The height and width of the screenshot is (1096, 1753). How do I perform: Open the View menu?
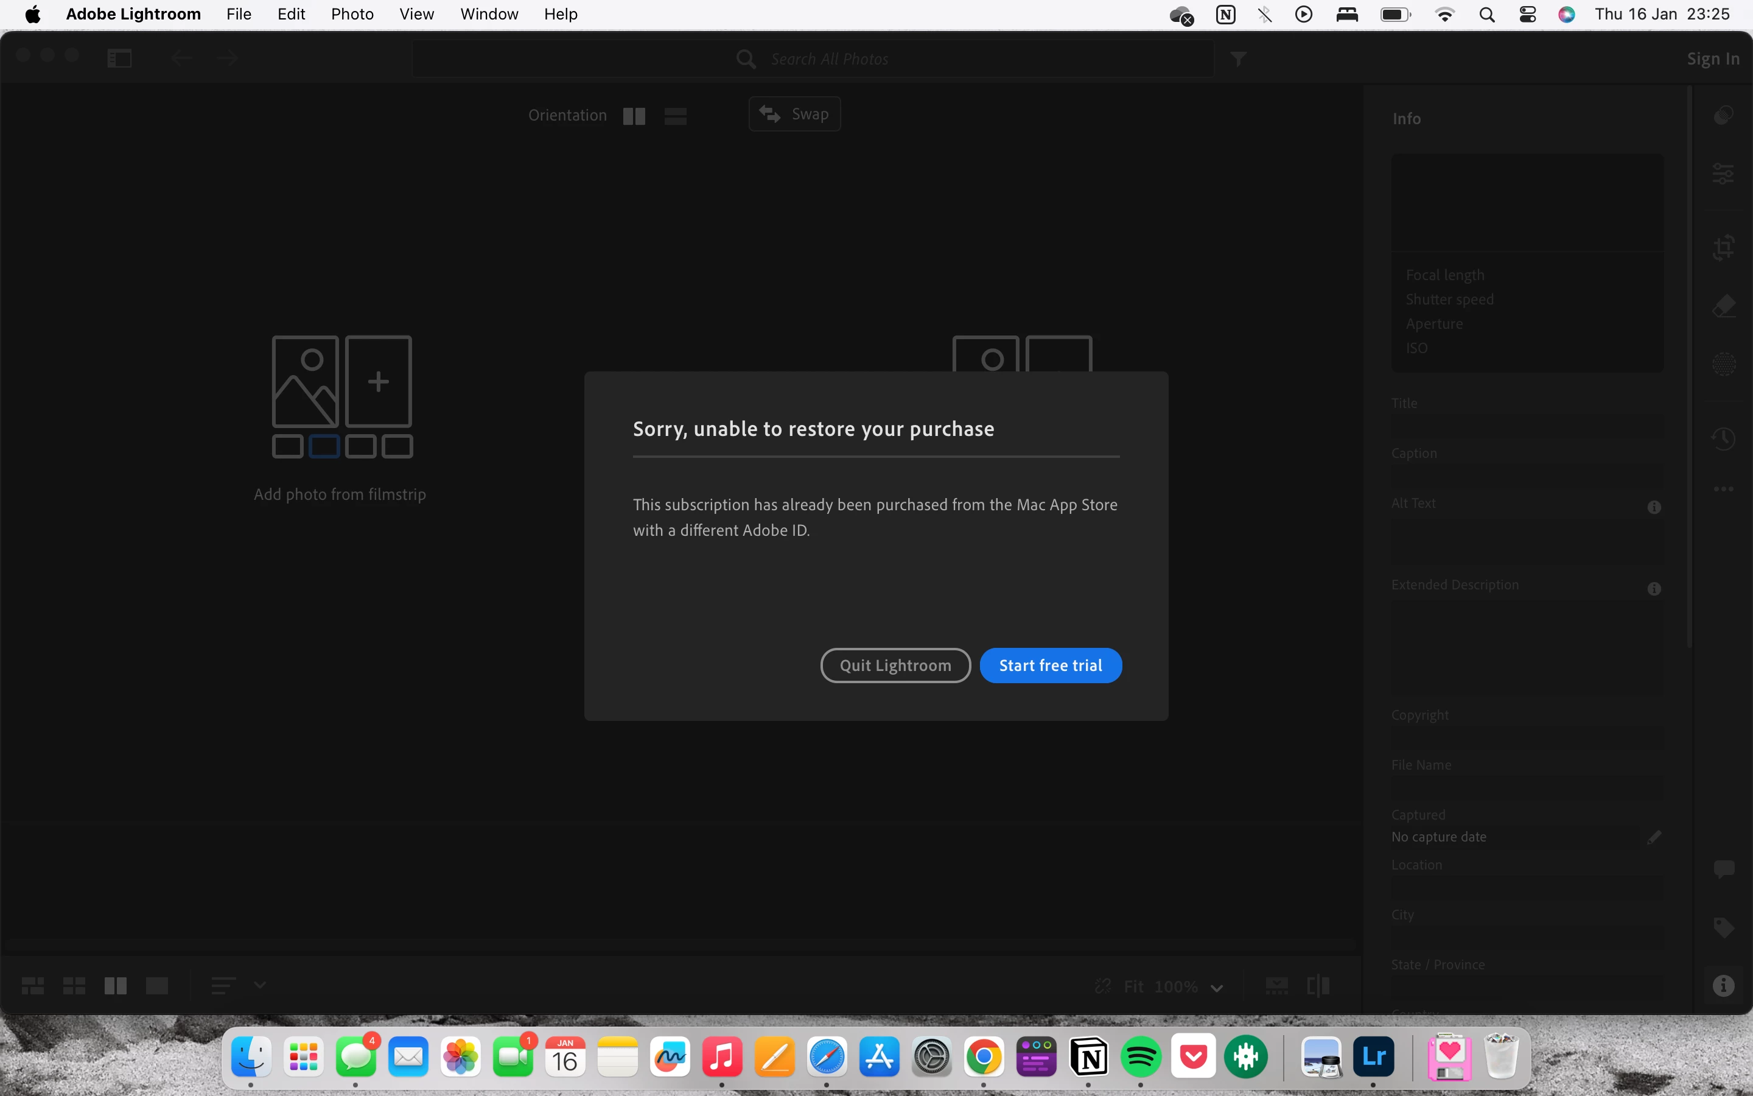(x=416, y=15)
